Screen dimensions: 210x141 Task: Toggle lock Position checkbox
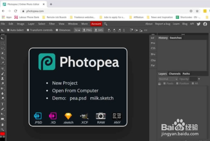click(x=177, y=84)
